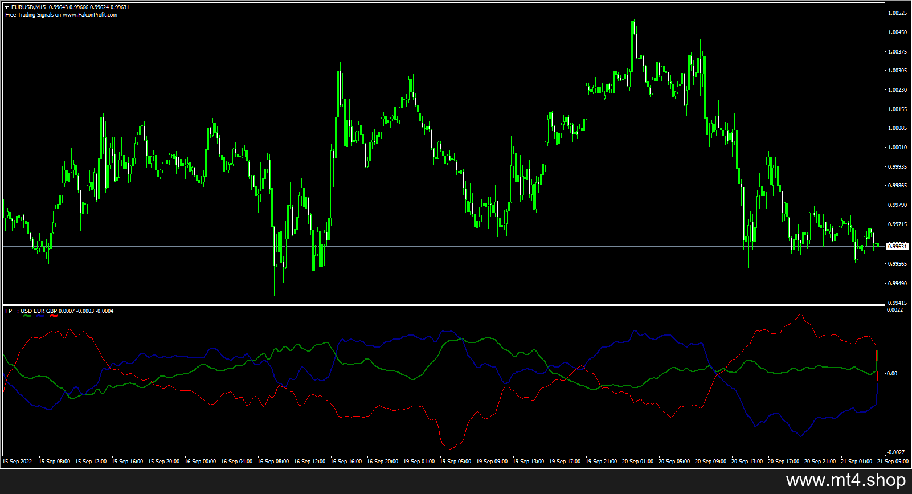Click the 19 Sep 01:00 time label
The height and width of the screenshot is (494, 912).
click(x=419, y=462)
